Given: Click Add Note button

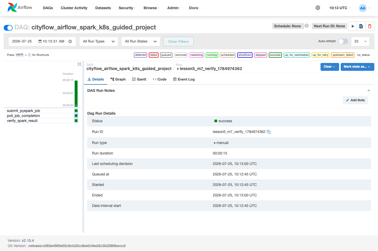Looking at the screenshot, I should click(x=355, y=100).
